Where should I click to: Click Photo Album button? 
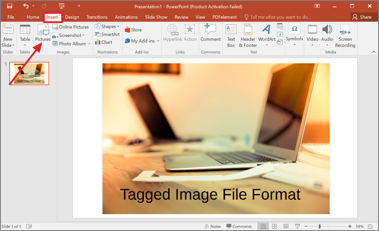(69, 44)
